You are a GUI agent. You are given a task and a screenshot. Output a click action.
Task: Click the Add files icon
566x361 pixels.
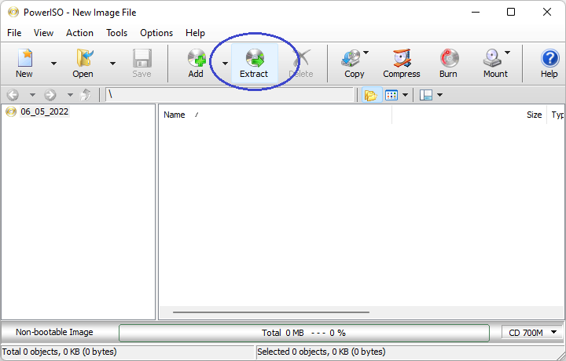tap(196, 63)
